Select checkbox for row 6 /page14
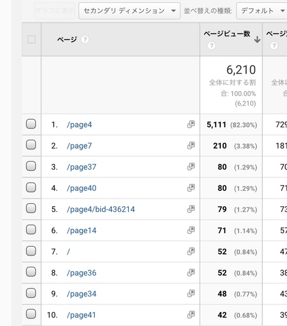The width and height of the screenshot is (287, 326). pos(31,230)
